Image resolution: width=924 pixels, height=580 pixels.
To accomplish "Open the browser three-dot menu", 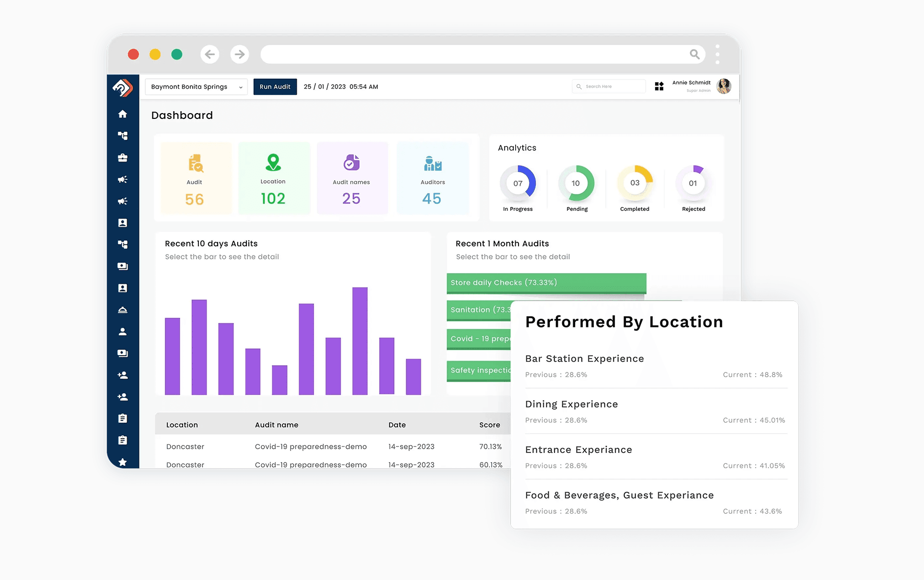I will click(x=717, y=54).
